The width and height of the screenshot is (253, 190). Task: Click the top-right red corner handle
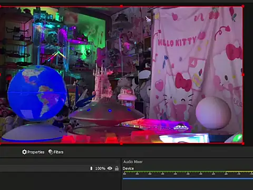coord(243,6)
